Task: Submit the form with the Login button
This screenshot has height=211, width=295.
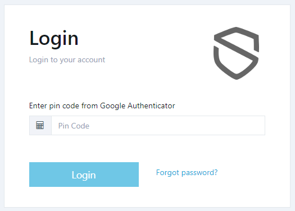Action: pyautogui.click(x=84, y=175)
